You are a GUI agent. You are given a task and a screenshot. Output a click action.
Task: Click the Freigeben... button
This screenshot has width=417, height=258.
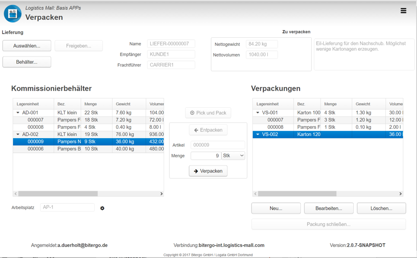(x=78, y=46)
